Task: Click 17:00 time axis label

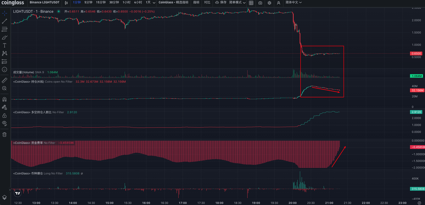Action: (x=183, y=203)
